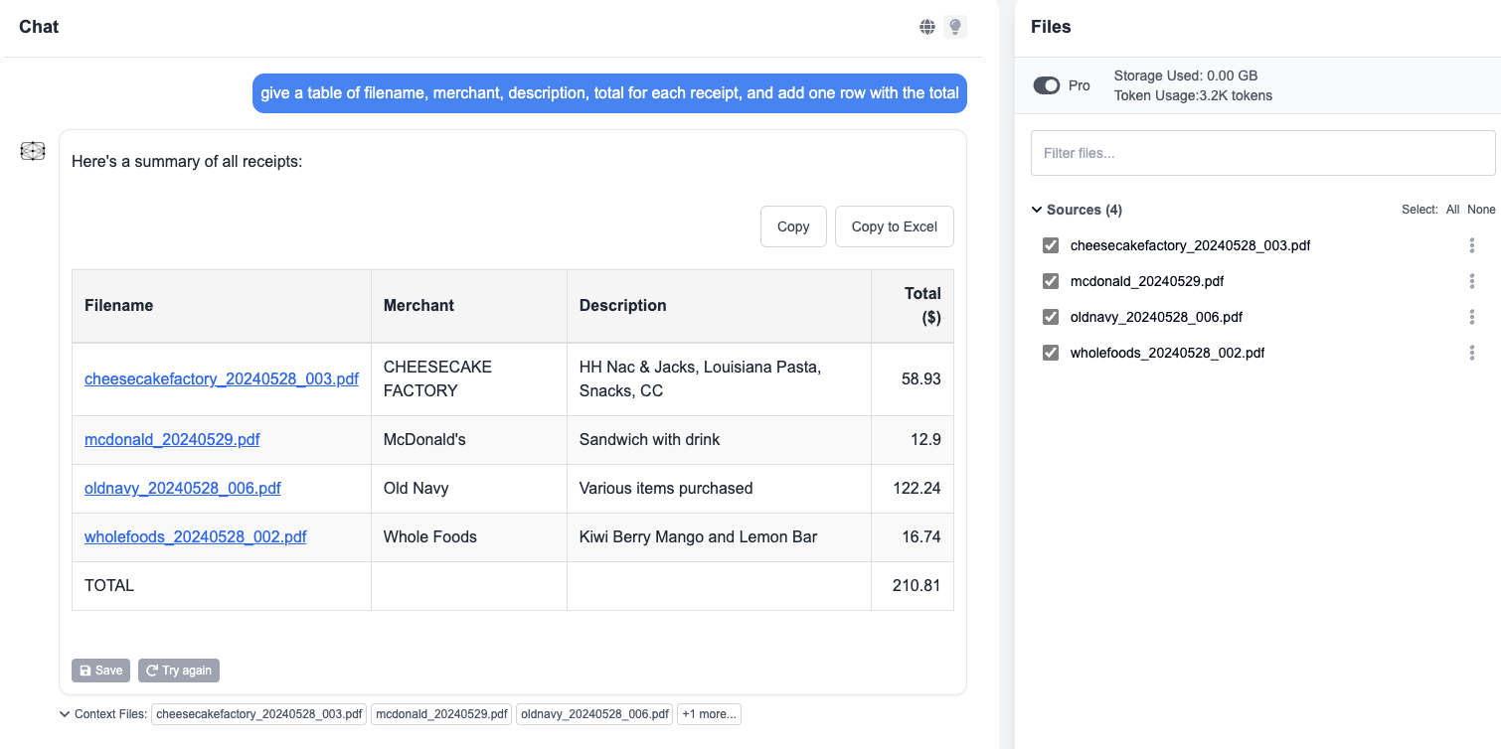Image resolution: width=1501 pixels, height=749 pixels.
Task: Open mcdonald_20240529.pdf link in table
Action: click(172, 439)
